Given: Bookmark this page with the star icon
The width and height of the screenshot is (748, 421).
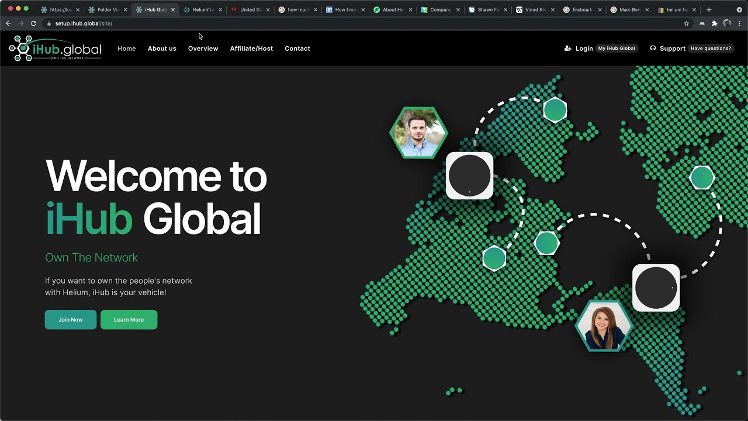Looking at the screenshot, I should (x=686, y=23).
